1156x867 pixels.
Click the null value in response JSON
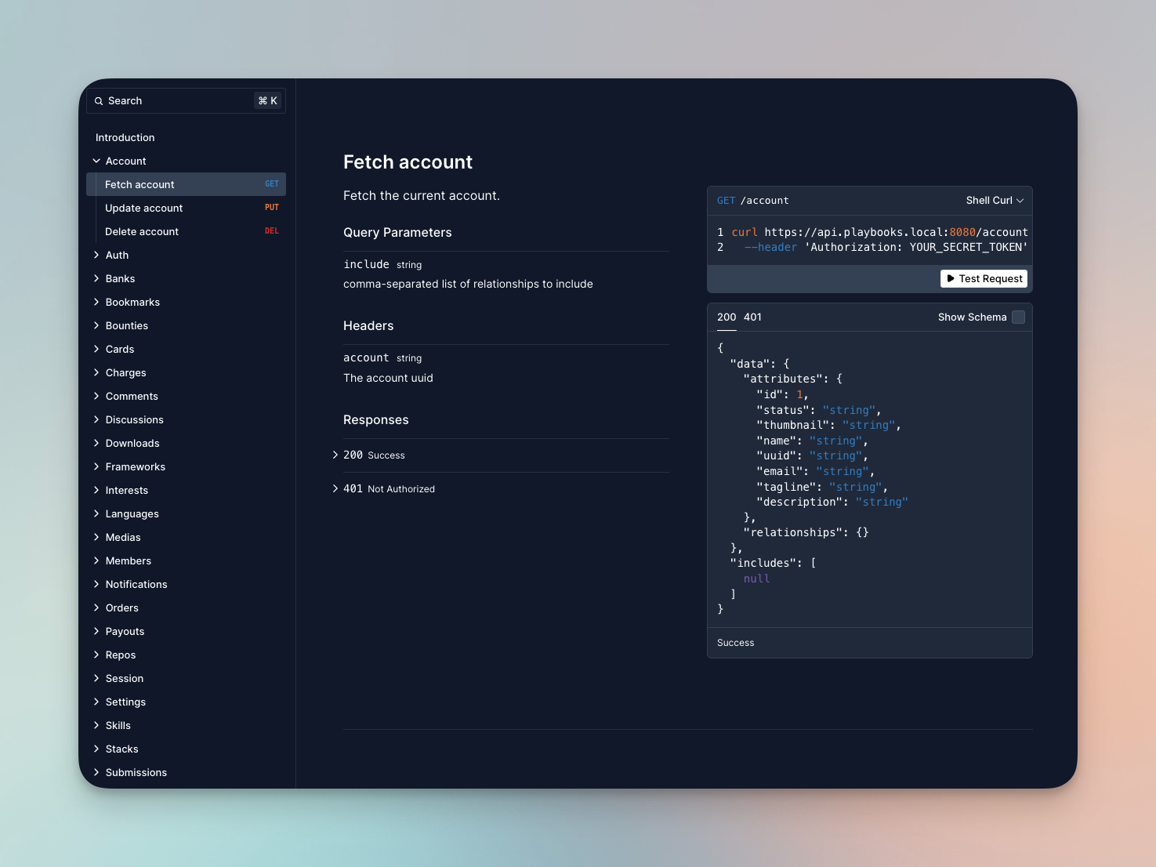(756, 579)
